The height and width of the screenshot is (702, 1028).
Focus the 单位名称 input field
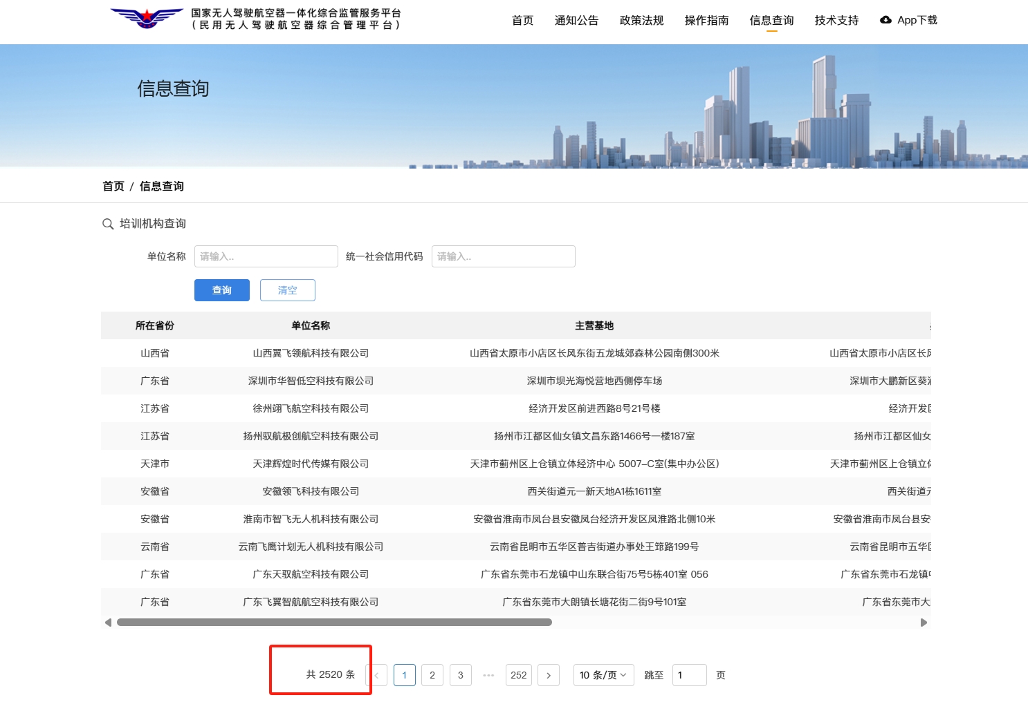coord(266,256)
